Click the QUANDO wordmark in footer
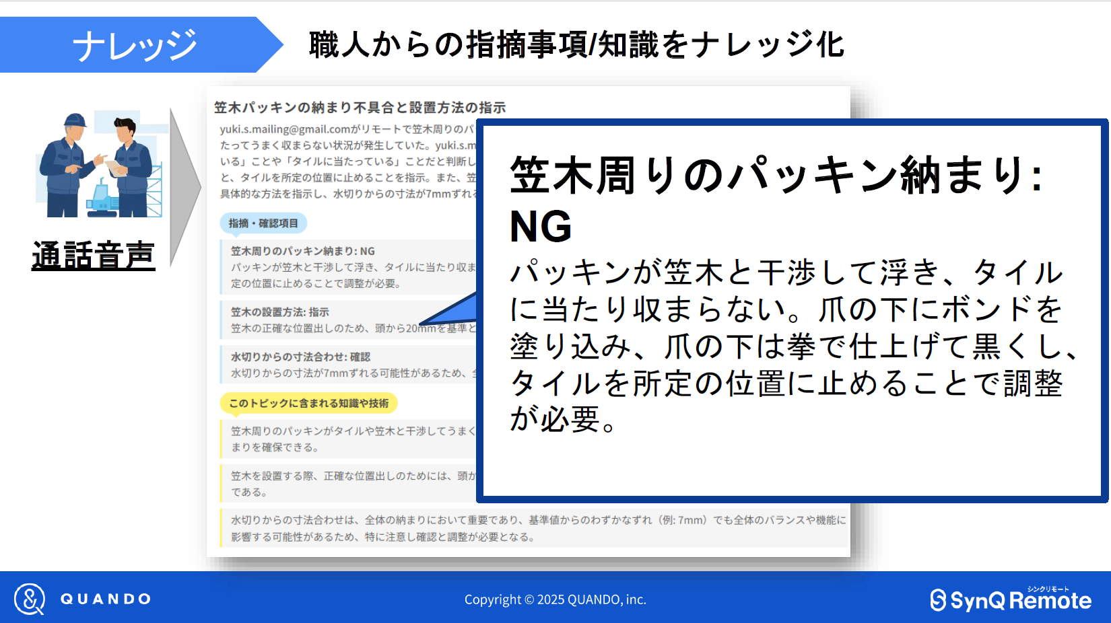The width and height of the screenshot is (1111, 623). click(x=106, y=599)
